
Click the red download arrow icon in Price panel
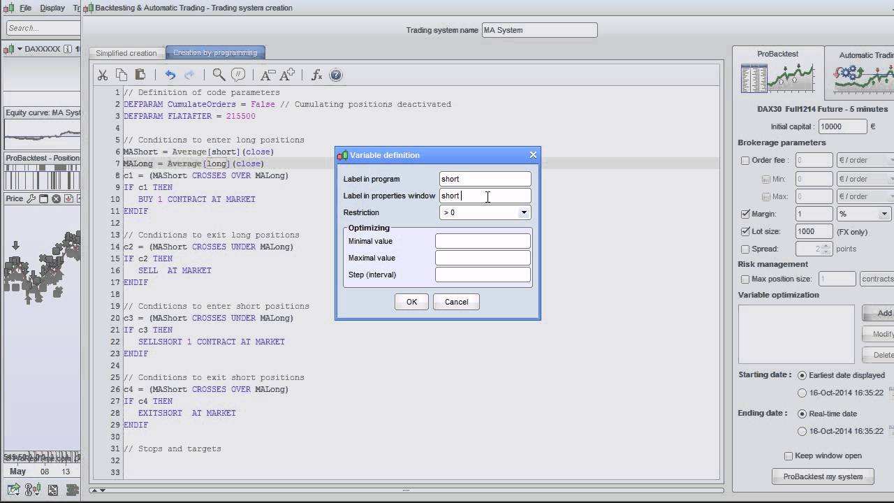click(x=68, y=199)
